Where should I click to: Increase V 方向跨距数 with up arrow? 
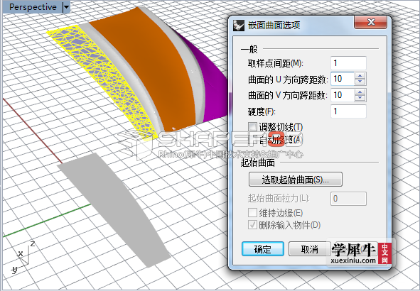click(x=360, y=92)
